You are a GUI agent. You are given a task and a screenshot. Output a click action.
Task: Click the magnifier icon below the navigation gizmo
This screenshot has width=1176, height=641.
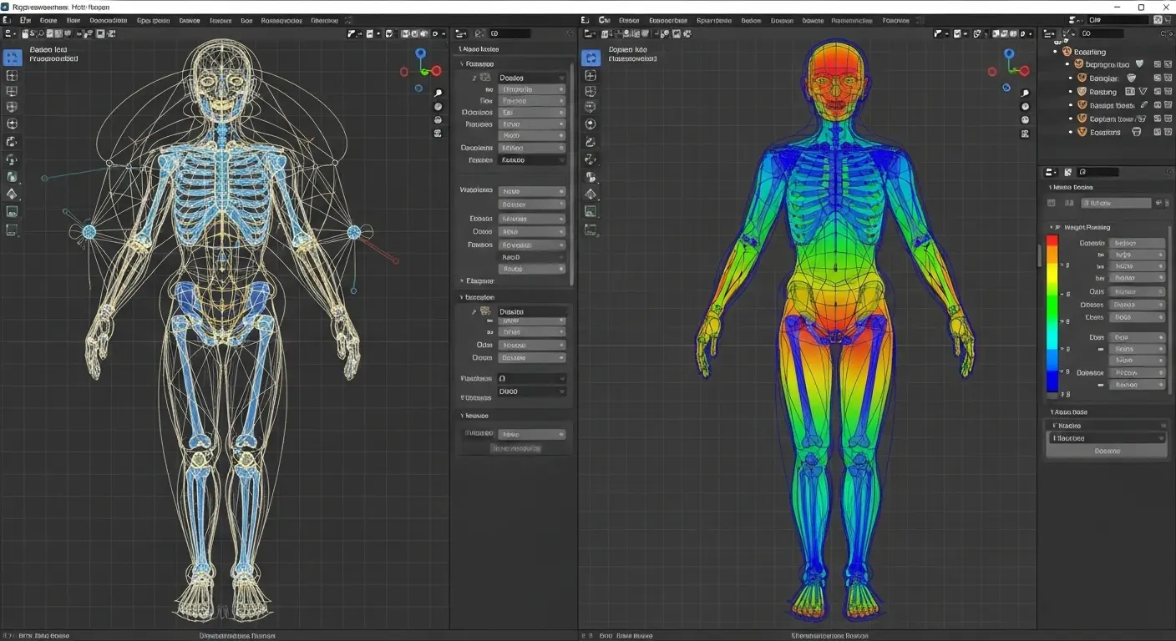coord(438,93)
